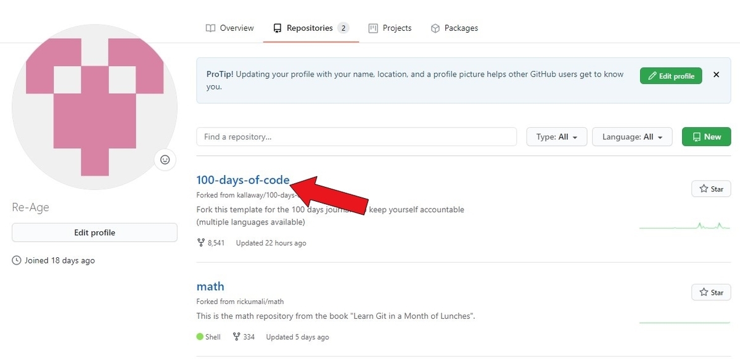This screenshot has height=359, width=740.
Task: Click fork count icon for math repository
Action: click(236, 337)
